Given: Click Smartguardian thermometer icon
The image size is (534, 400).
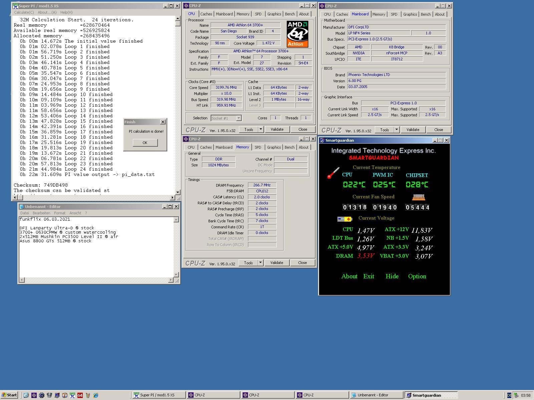Looking at the screenshot, I should (x=333, y=173).
